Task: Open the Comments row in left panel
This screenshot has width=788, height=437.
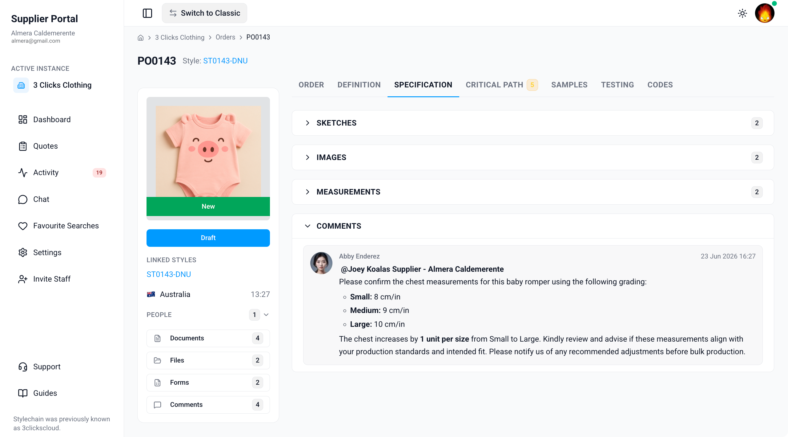Action: point(208,405)
